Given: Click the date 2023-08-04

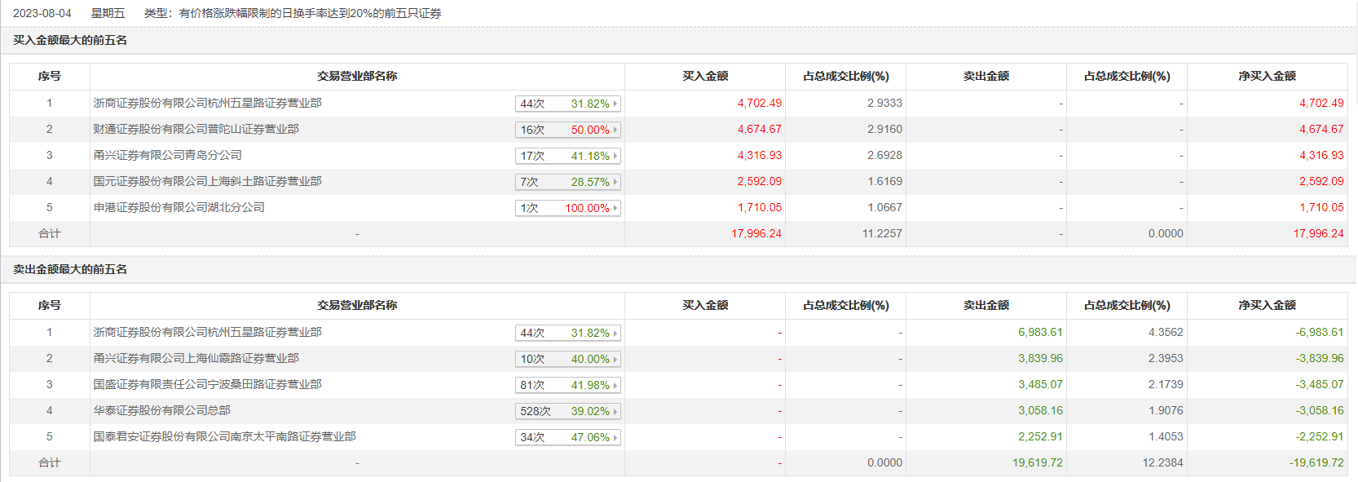Looking at the screenshot, I should click(x=42, y=13).
